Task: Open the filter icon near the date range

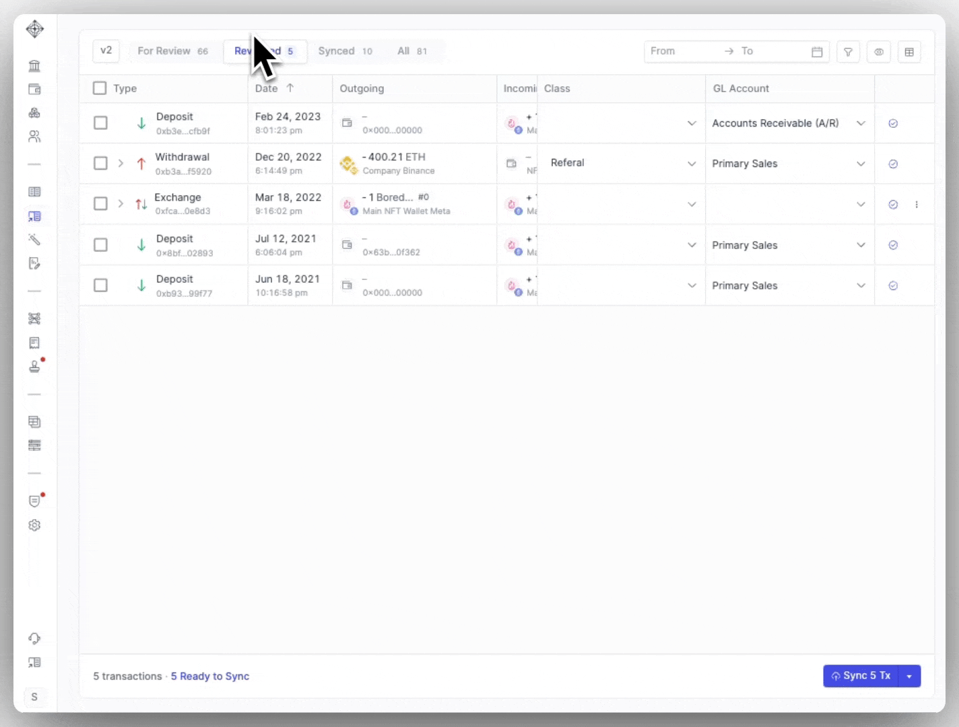Action: coord(848,52)
